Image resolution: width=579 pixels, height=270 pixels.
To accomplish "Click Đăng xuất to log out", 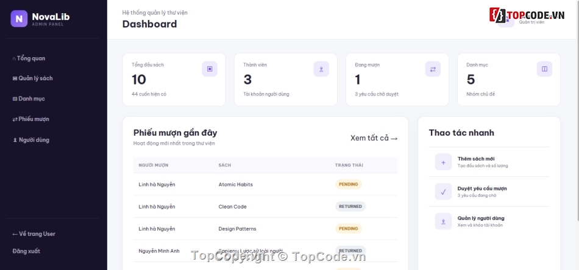I will pyautogui.click(x=26, y=251).
